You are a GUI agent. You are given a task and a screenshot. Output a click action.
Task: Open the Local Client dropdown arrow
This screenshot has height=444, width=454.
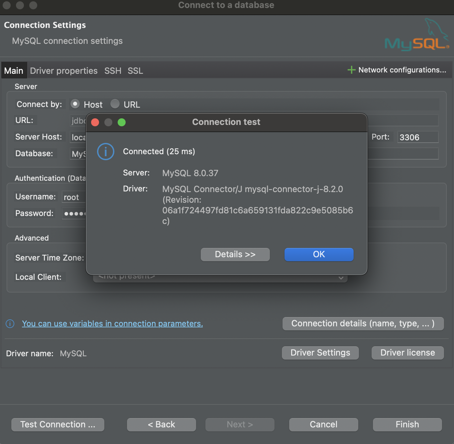click(x=341, y=278)
